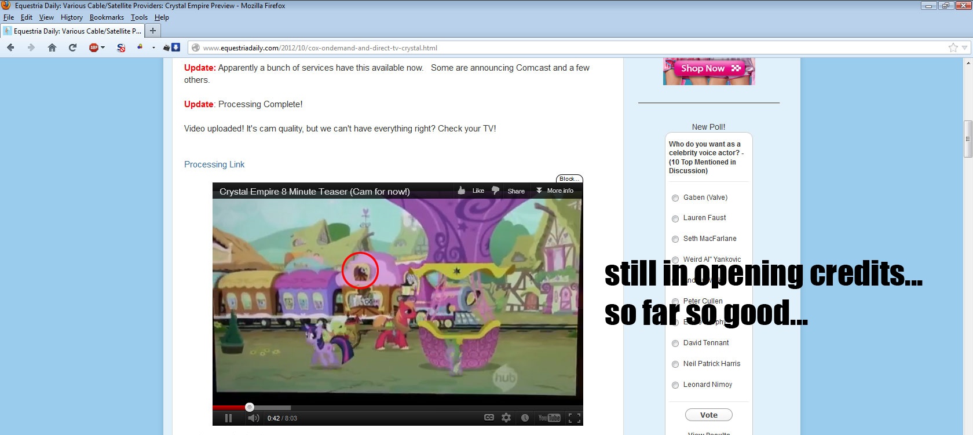The width and height of the screenshot is (973, 435).
Task: Click the clapperboard toolbar icon
Action: [167, 47]
